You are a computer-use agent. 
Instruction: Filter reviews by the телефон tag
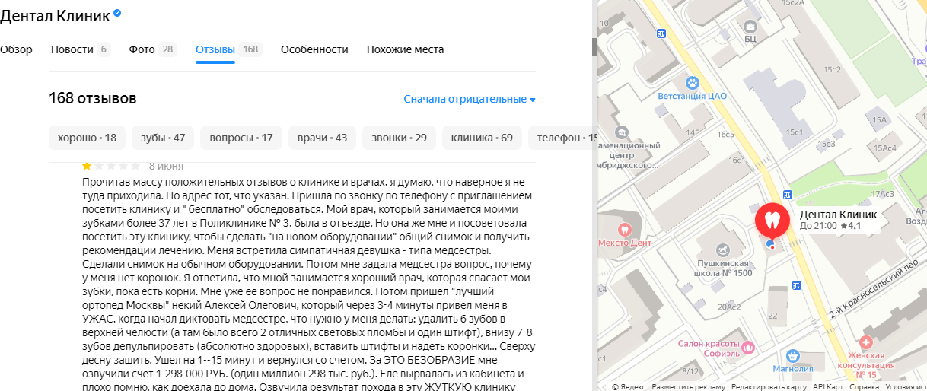562,138
